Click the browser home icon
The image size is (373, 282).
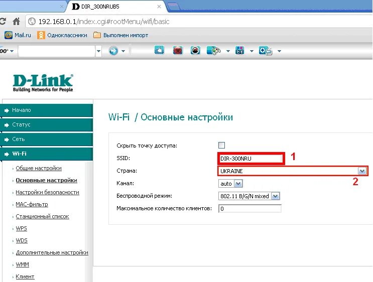tap(16, 22)
